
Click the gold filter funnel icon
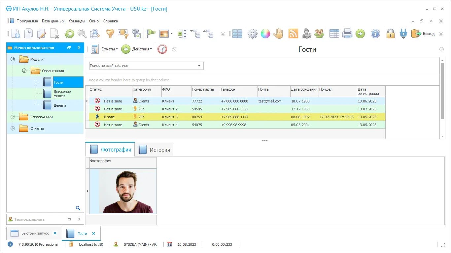[110, 34]
